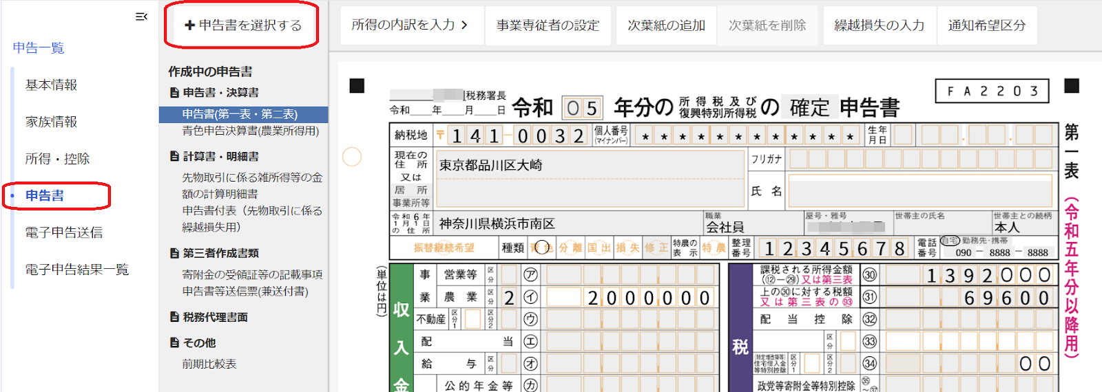Open 申告一覧 link
Viewport: 1102px width, 392px height.
point(39,47)
